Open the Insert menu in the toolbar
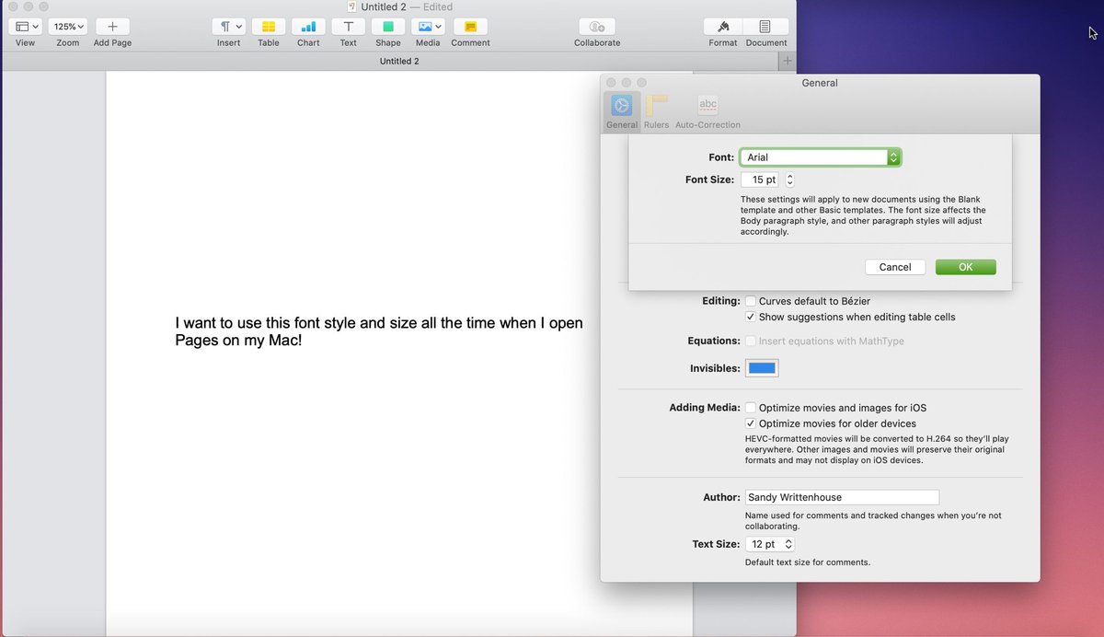 point(228,26)
